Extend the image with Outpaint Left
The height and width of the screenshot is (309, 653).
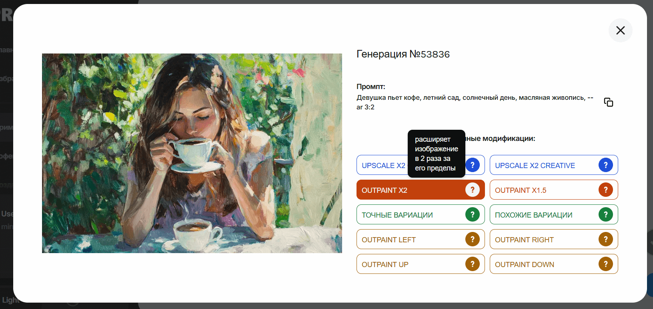(421, 239)
